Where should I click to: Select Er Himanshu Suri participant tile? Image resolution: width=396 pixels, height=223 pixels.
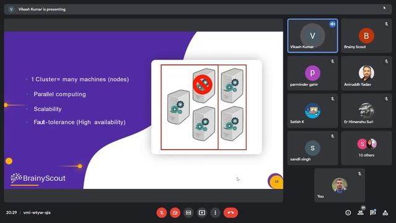[366, 110]
